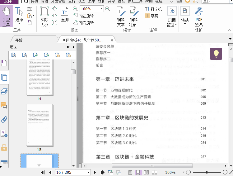
Task: Click the status bar zoom out minus
Action: click(x=189, y=172)
